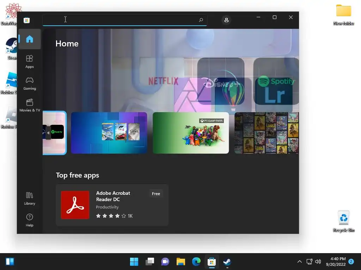The height and width of the screenshot is (270, 361).
Task: Show hidden system tray icons
Action: click(300, 262)
